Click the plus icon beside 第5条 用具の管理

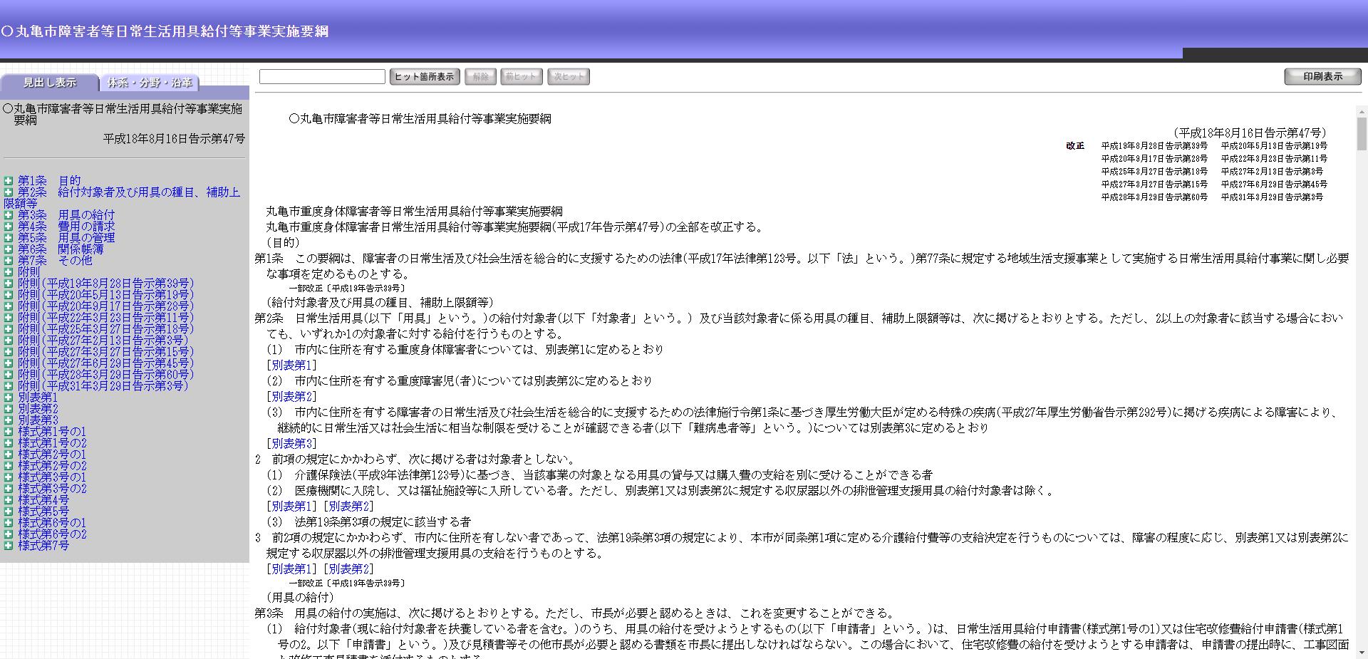tap(9, 238)
